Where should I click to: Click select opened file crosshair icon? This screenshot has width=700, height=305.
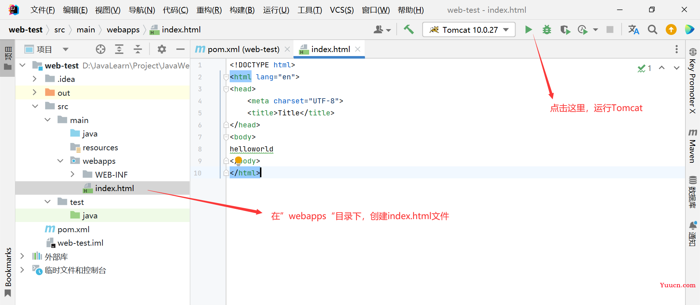pyautogui.click(x=101, y=49)
